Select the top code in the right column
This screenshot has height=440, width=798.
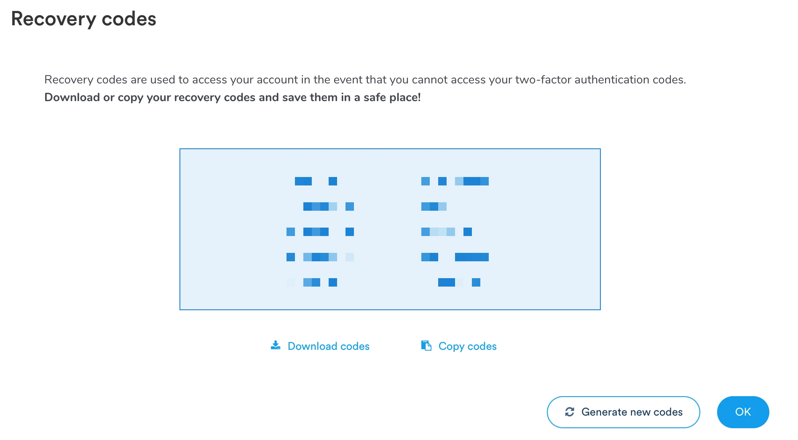point(454,181)
